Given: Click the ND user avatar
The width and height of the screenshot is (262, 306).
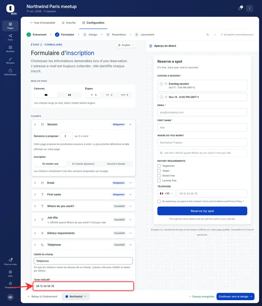Looking at the screenshot, I should click(10, 297).
